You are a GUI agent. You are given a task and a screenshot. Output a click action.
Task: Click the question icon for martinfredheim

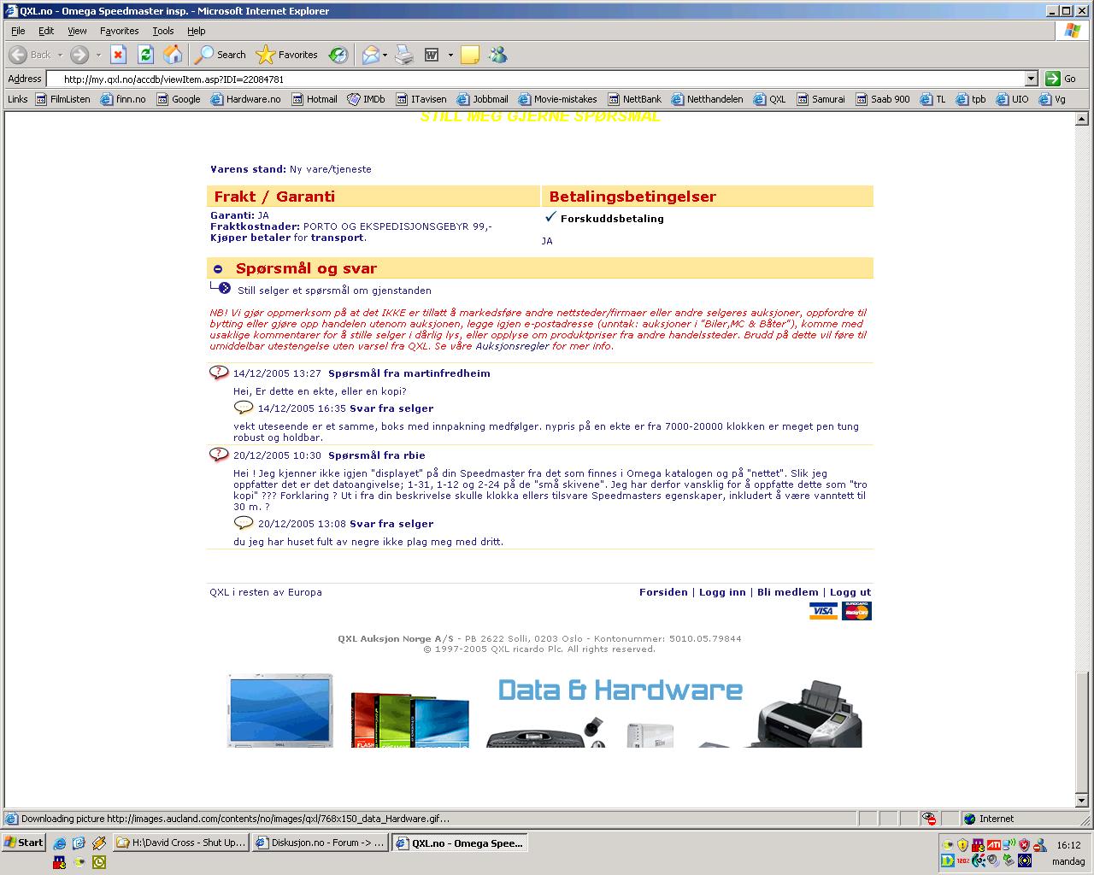click(x=219, y=373)
